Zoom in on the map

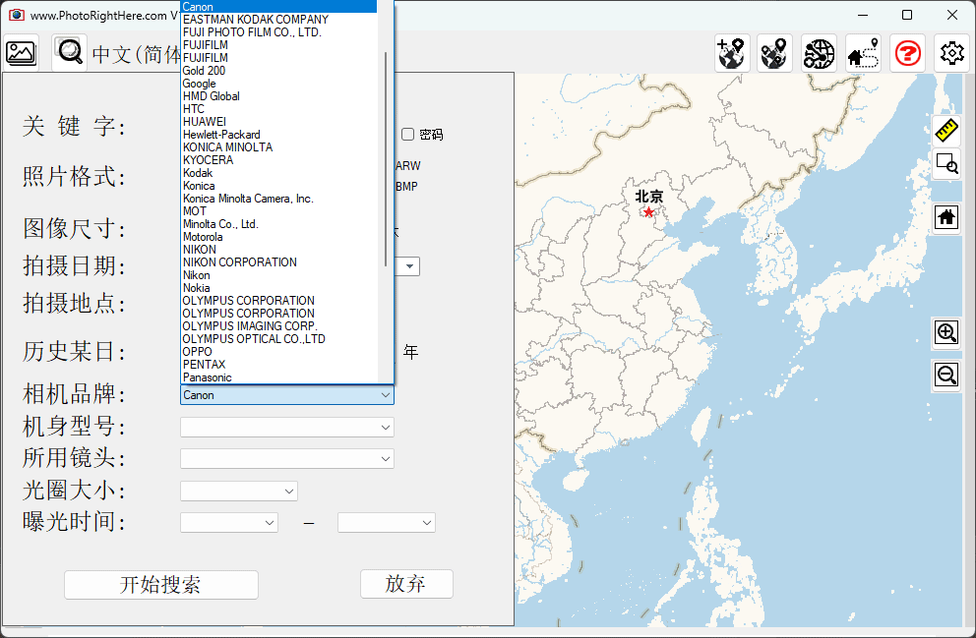coord(946,333)
